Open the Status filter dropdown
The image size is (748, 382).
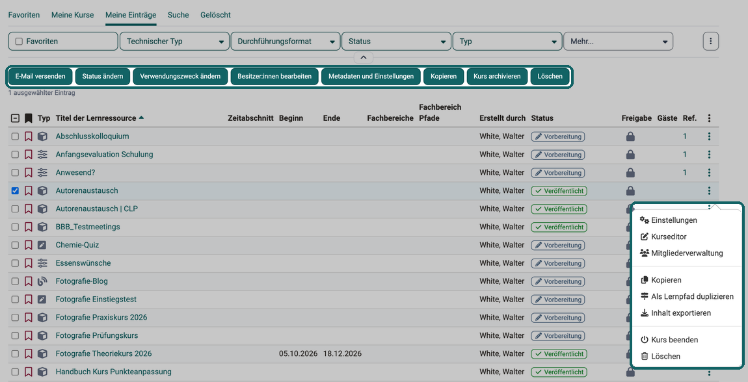coord(396,42)
